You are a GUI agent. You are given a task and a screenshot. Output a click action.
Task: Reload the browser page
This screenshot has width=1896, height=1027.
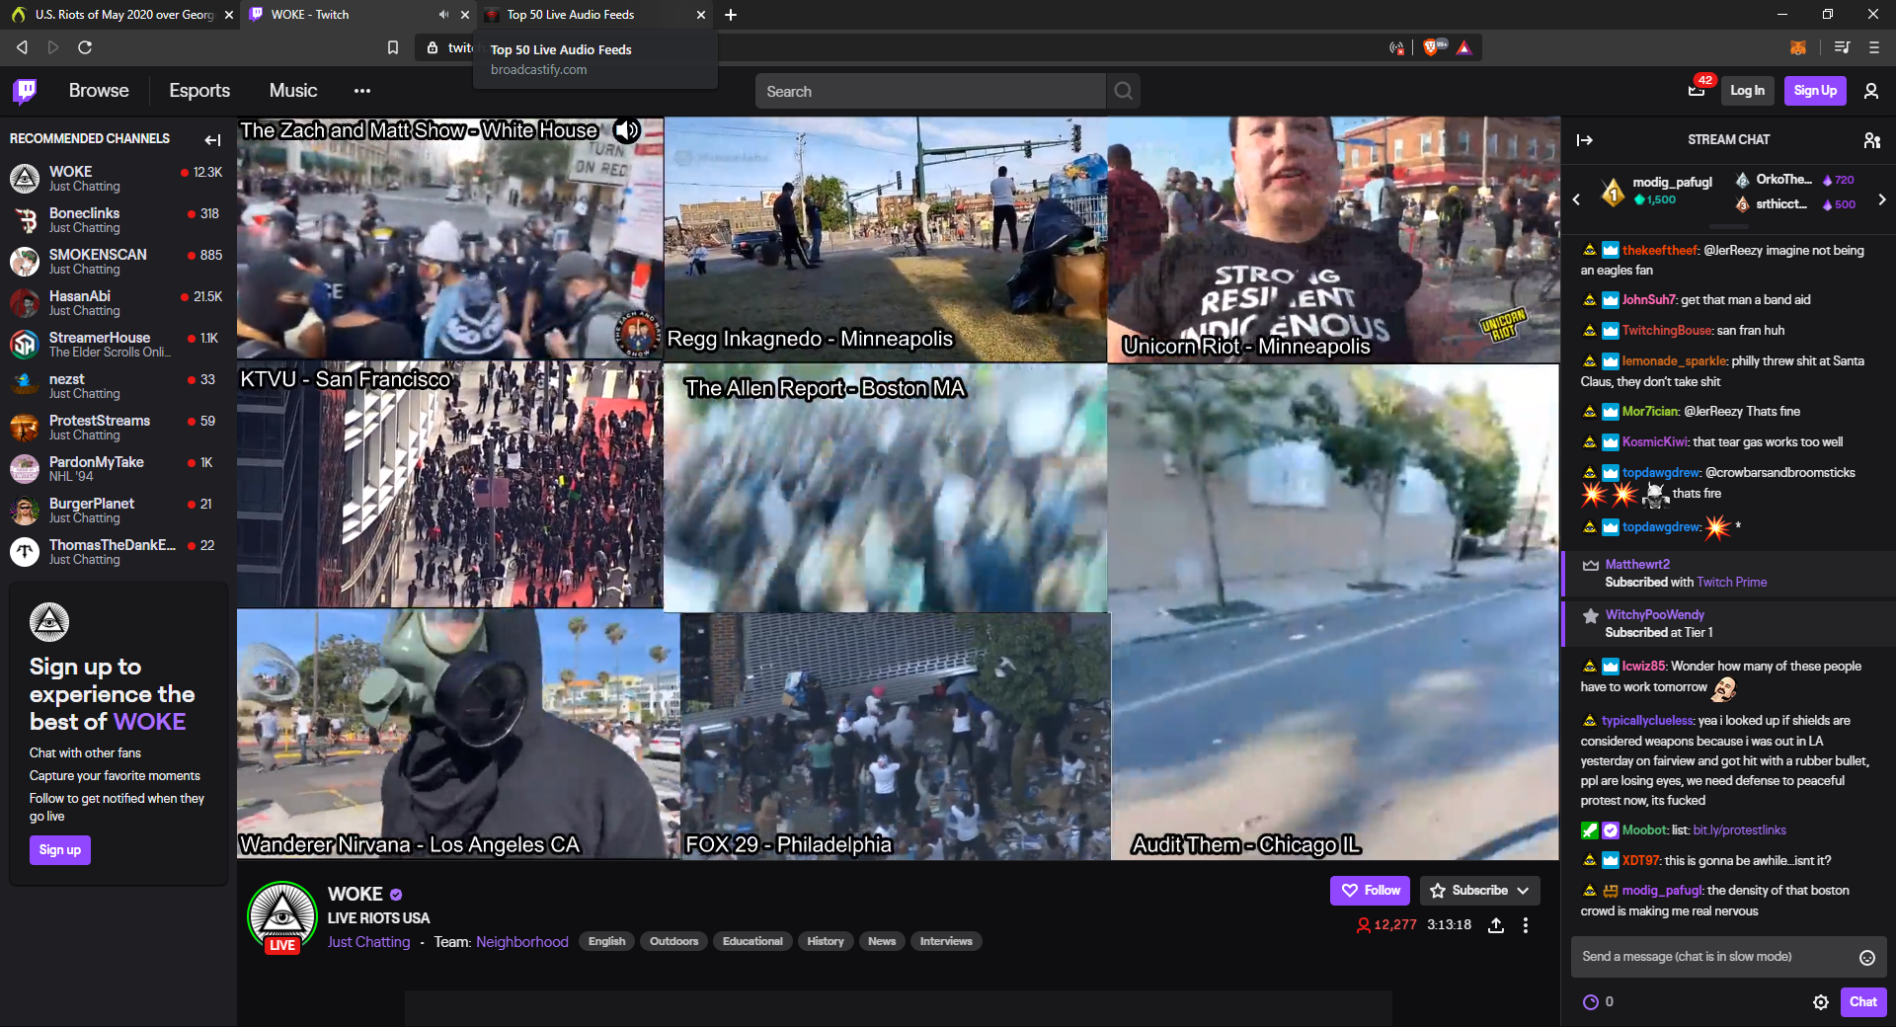pos(85,47)
